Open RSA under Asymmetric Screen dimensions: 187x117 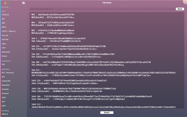[3, 64]
